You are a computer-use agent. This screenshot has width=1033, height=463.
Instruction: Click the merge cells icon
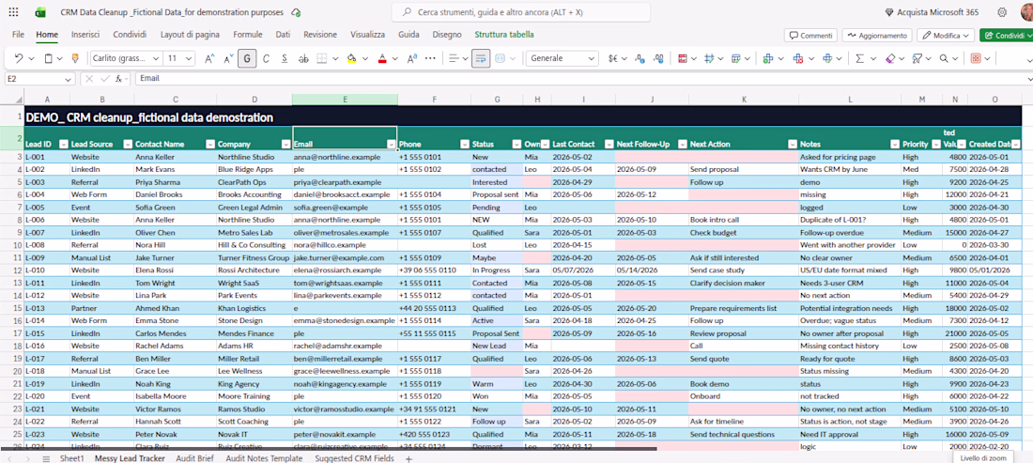(500, 58)
